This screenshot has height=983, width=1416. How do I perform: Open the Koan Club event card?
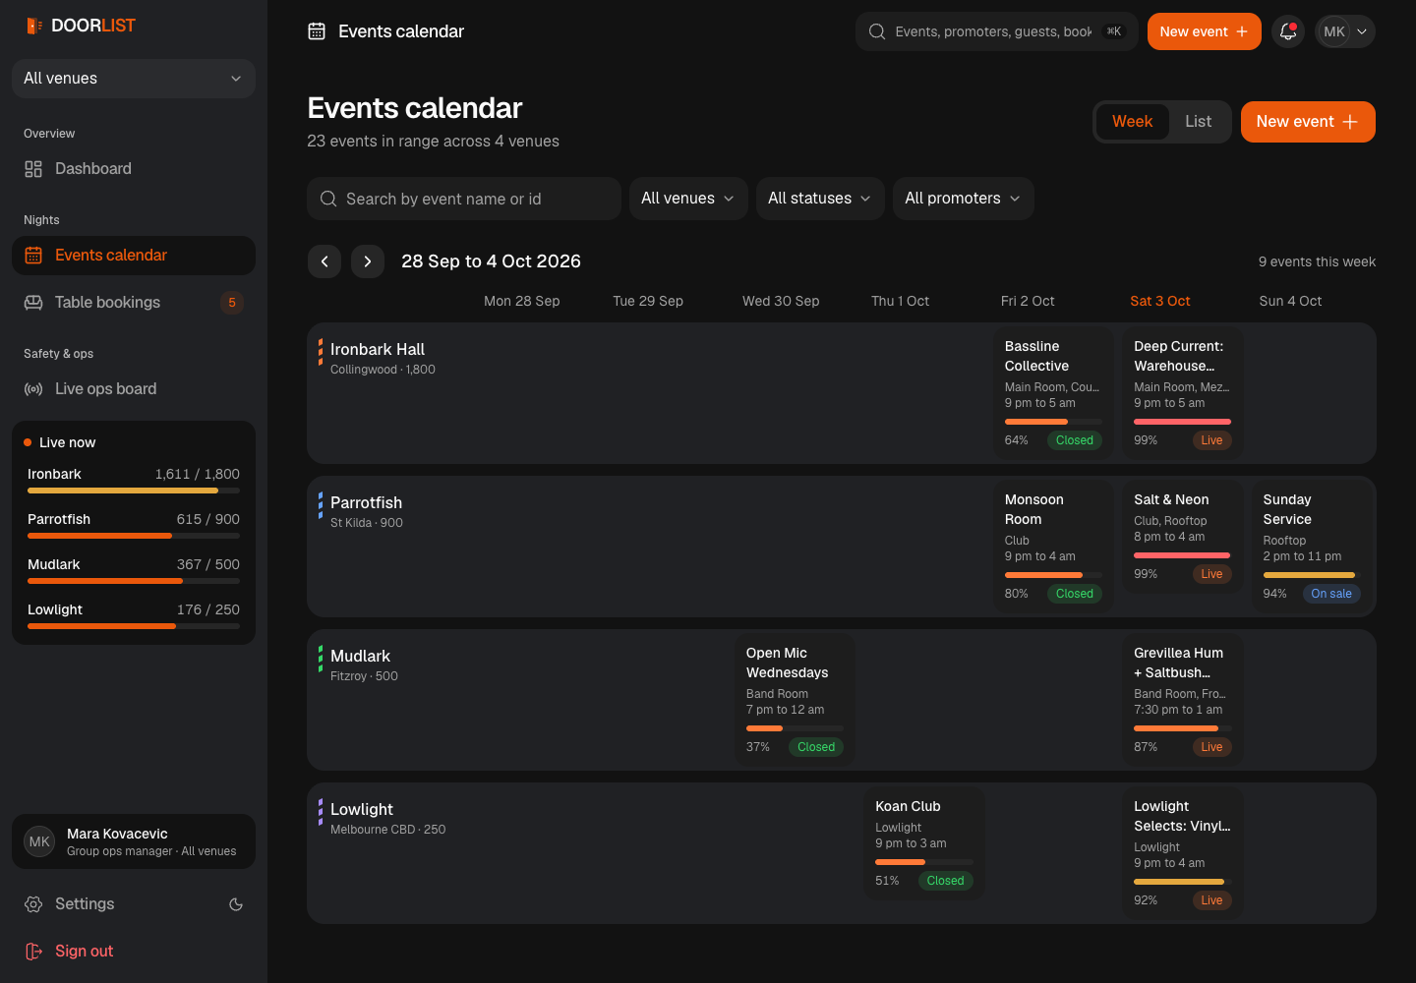click(924, 843)
